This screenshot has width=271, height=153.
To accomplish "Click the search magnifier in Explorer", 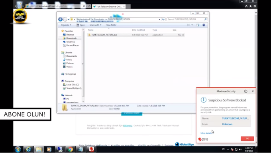I will (205, 19).
